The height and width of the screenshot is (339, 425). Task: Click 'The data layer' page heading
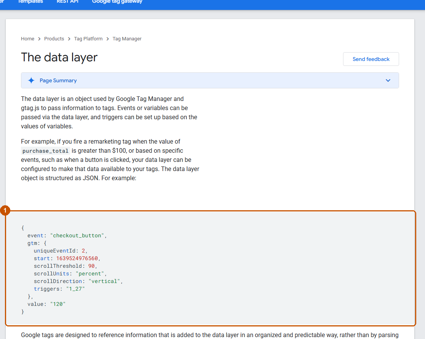(x=59, y=58)
